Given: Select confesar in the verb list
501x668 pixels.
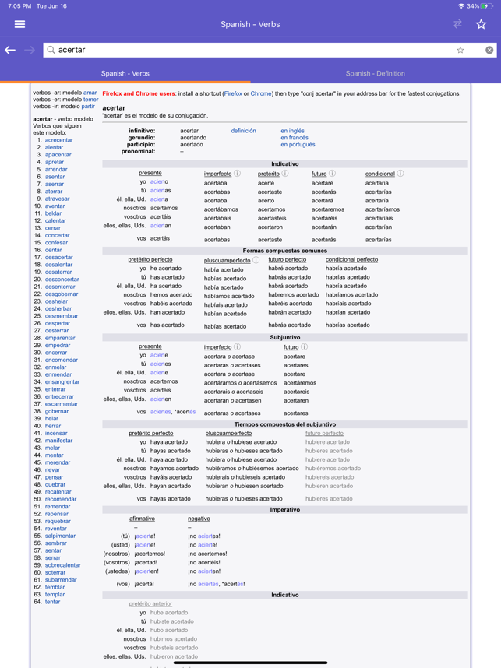Looking at the screenshot, I should coord(56,242).
